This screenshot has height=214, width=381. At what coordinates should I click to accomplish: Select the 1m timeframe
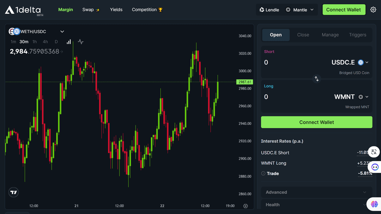coord(13,42)
